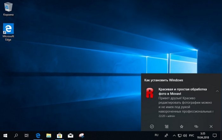Open Task View from the taskbar
222x140 pixels.
pos(27,136)
